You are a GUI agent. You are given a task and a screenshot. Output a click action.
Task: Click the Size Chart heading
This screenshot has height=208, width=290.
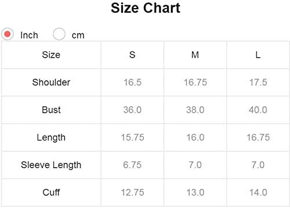coord(146,8)
